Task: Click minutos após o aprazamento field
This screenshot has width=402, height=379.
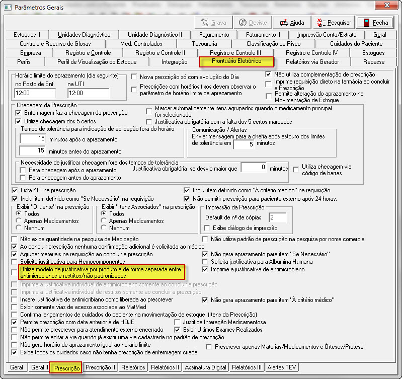Action: 33,139
